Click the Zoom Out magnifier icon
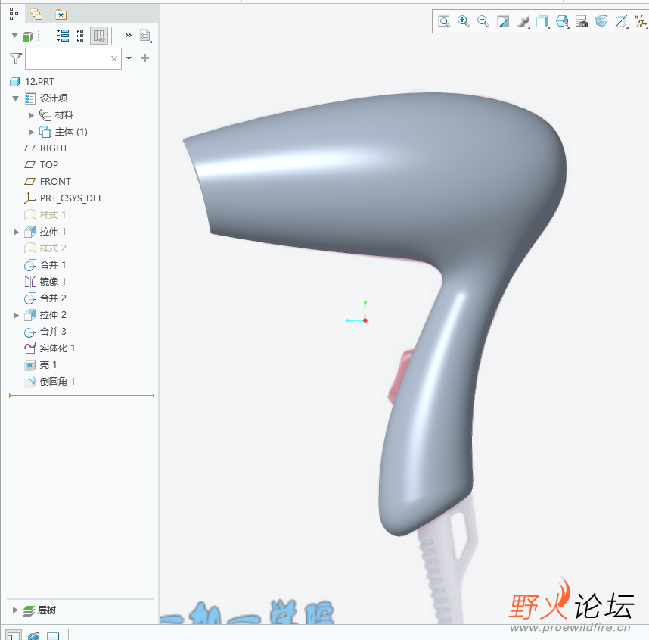Screen dimensions: 649x640 (483, 21)
